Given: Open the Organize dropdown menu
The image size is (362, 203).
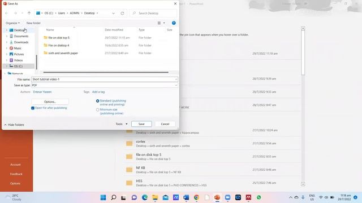Looking at the screenshot, I should click(x=12, y=23).
